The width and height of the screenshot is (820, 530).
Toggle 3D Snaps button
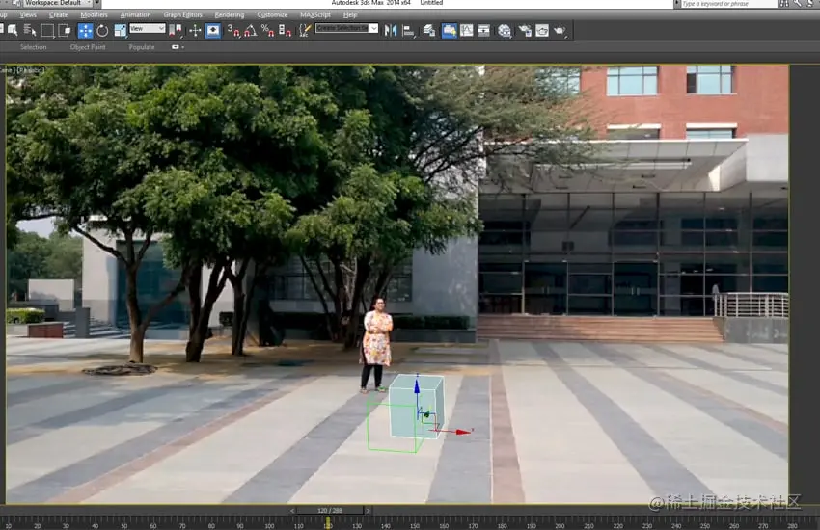coord(232,30)
